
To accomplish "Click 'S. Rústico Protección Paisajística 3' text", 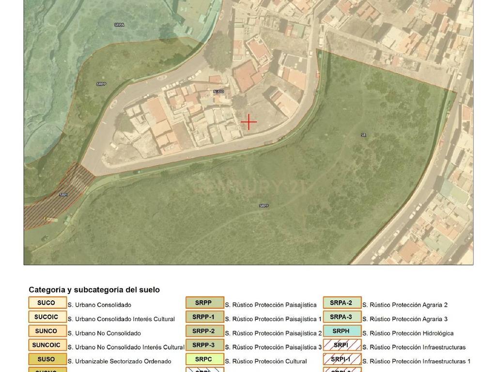I will pos(273,347).
